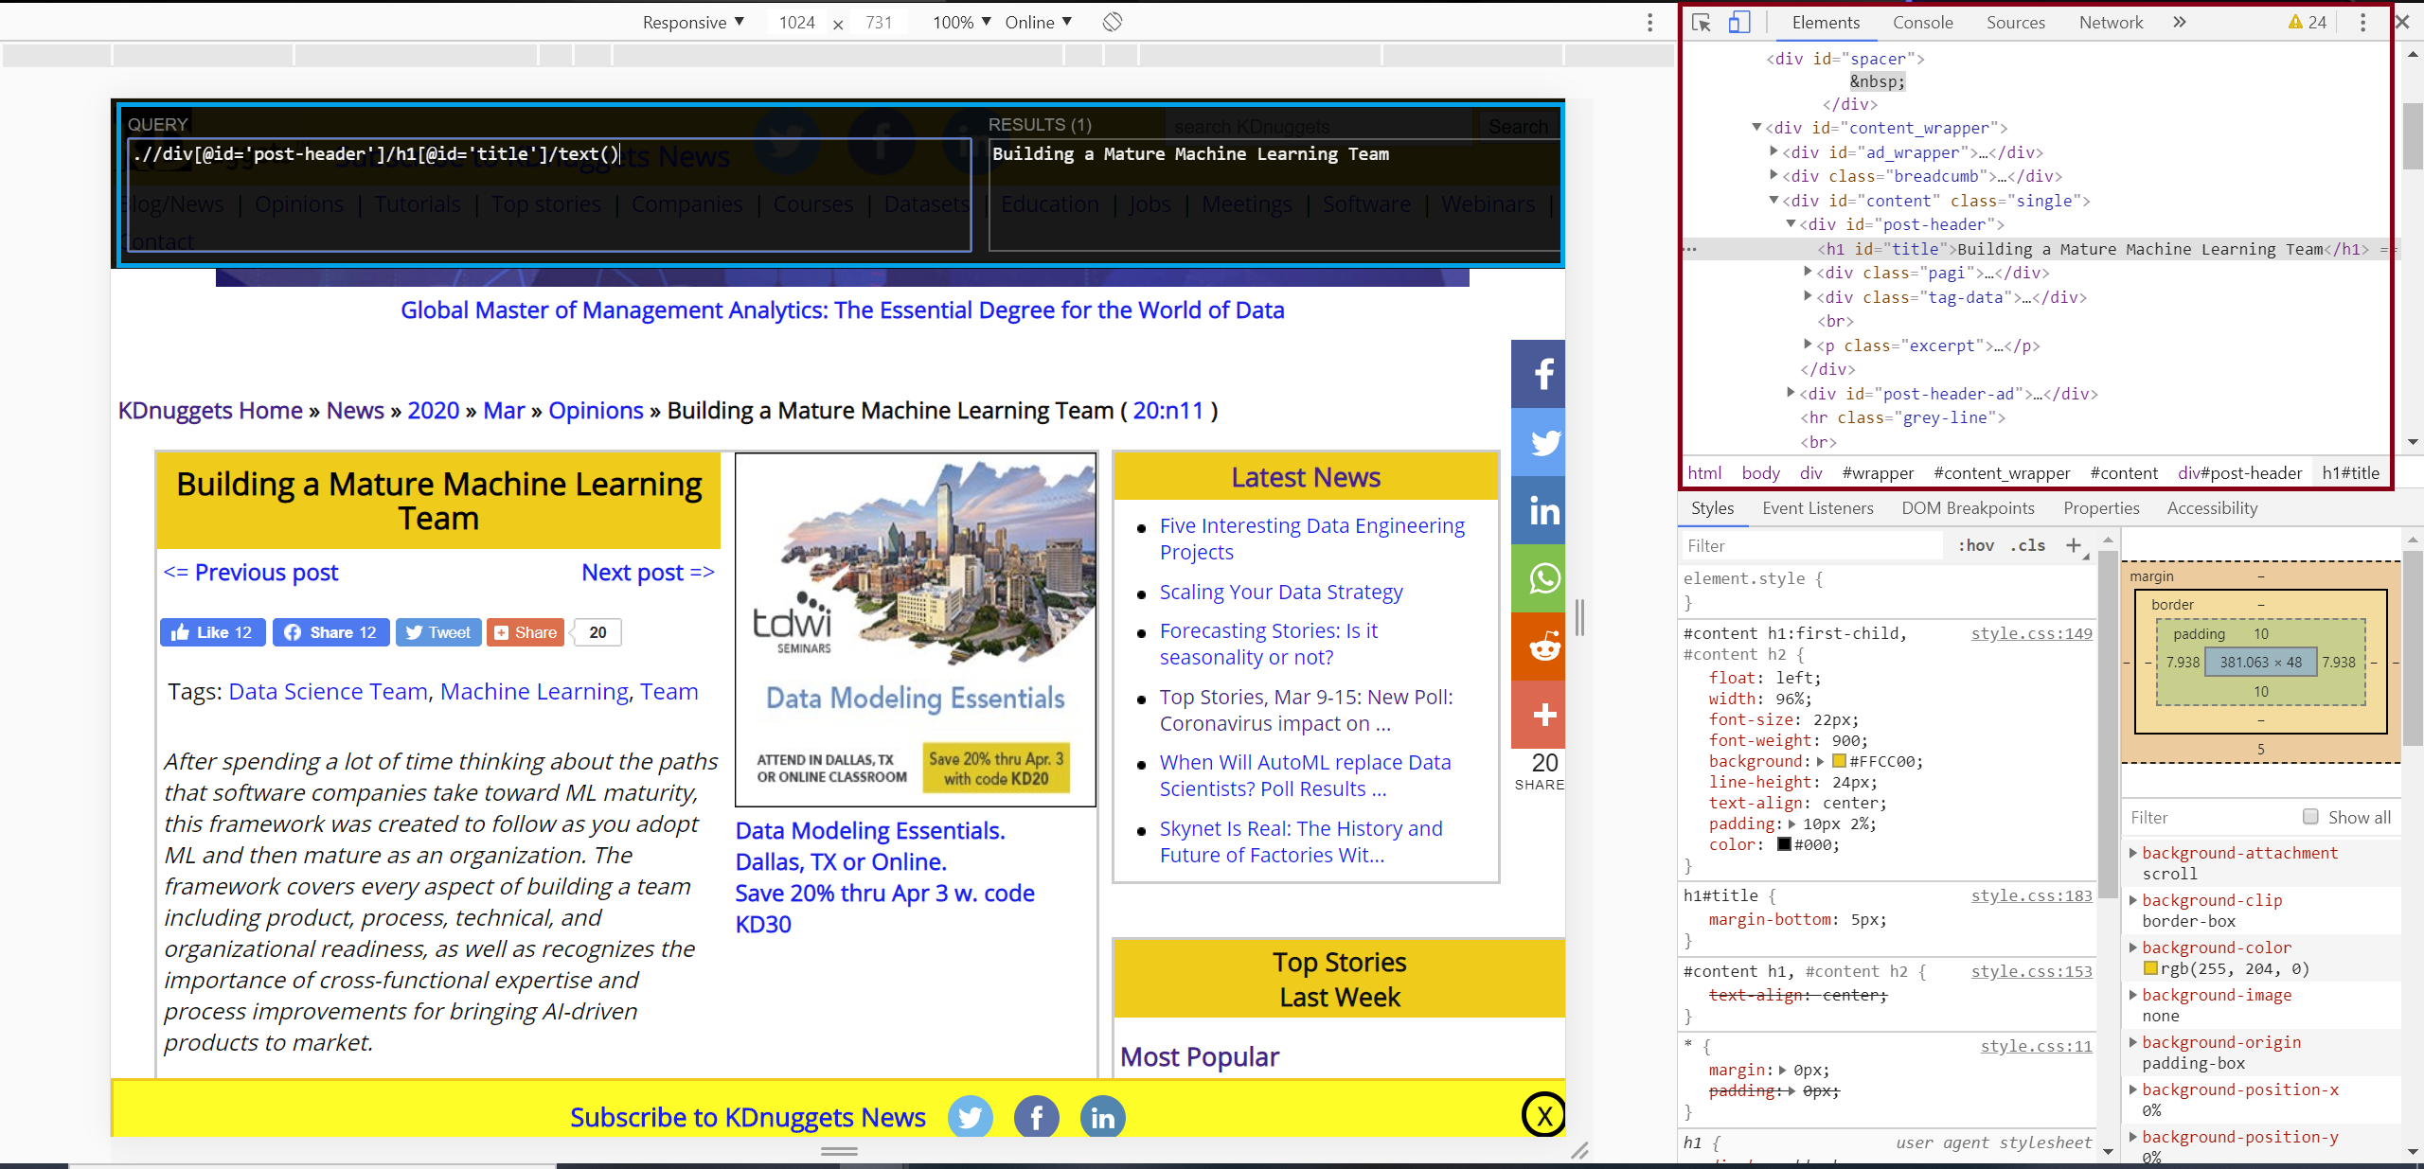Enable the Show all checkbox
Viewport: 2424px width, 1169px height.
(x=2310, y=816)
